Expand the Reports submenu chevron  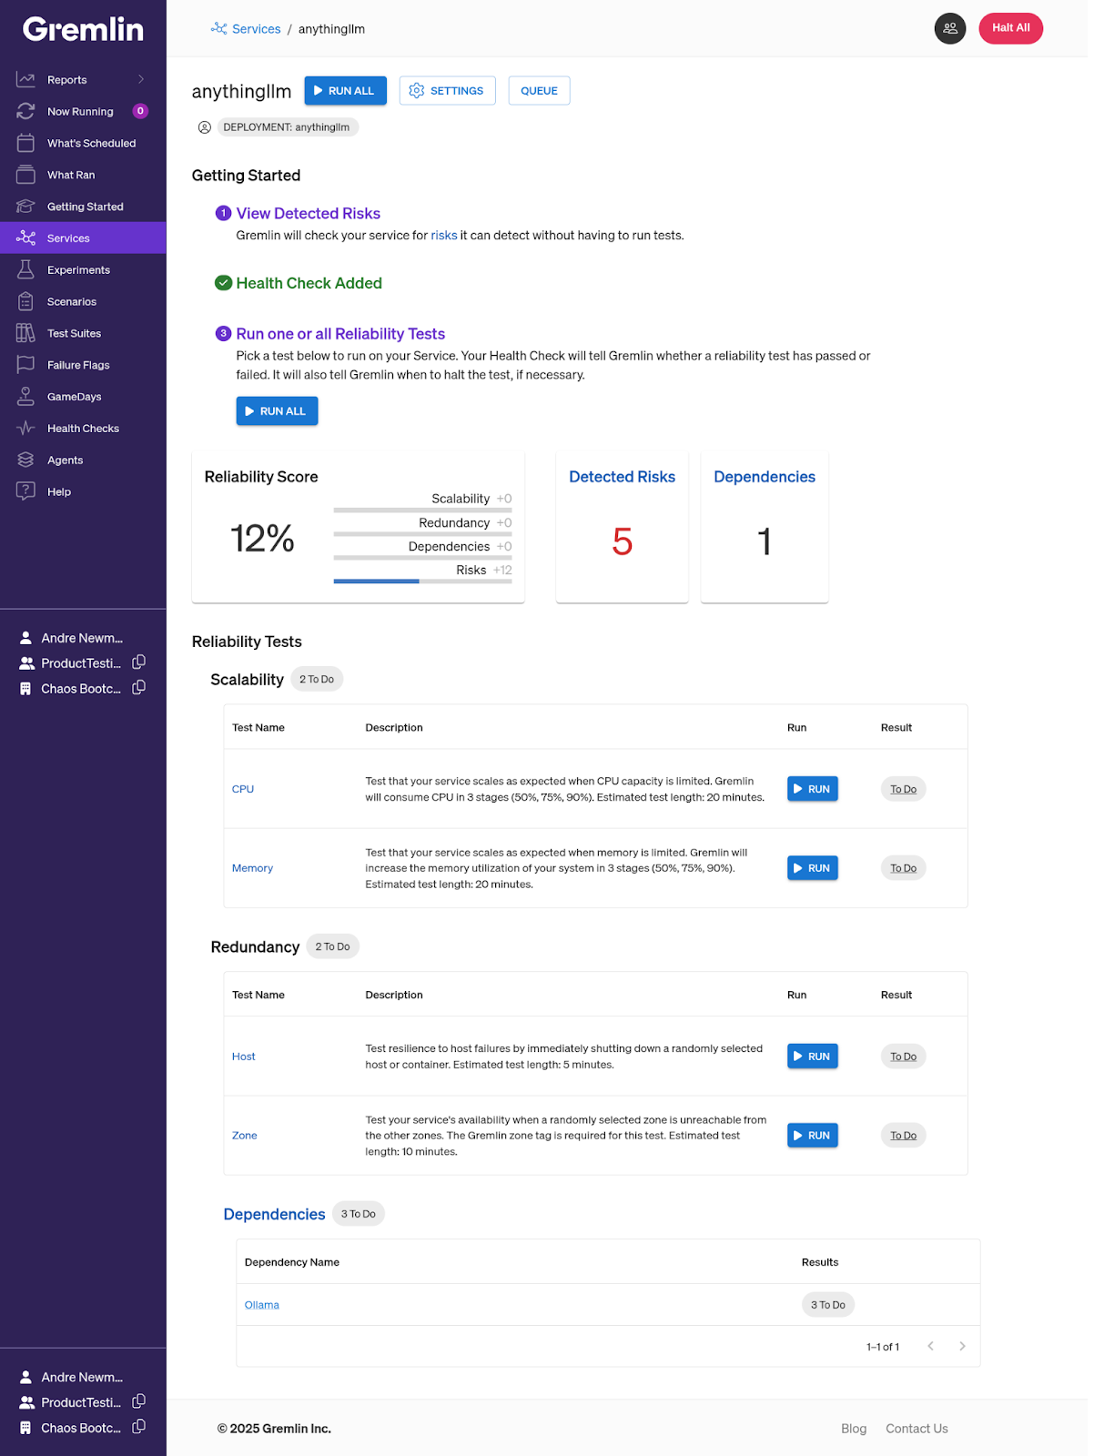pos(141,79)
